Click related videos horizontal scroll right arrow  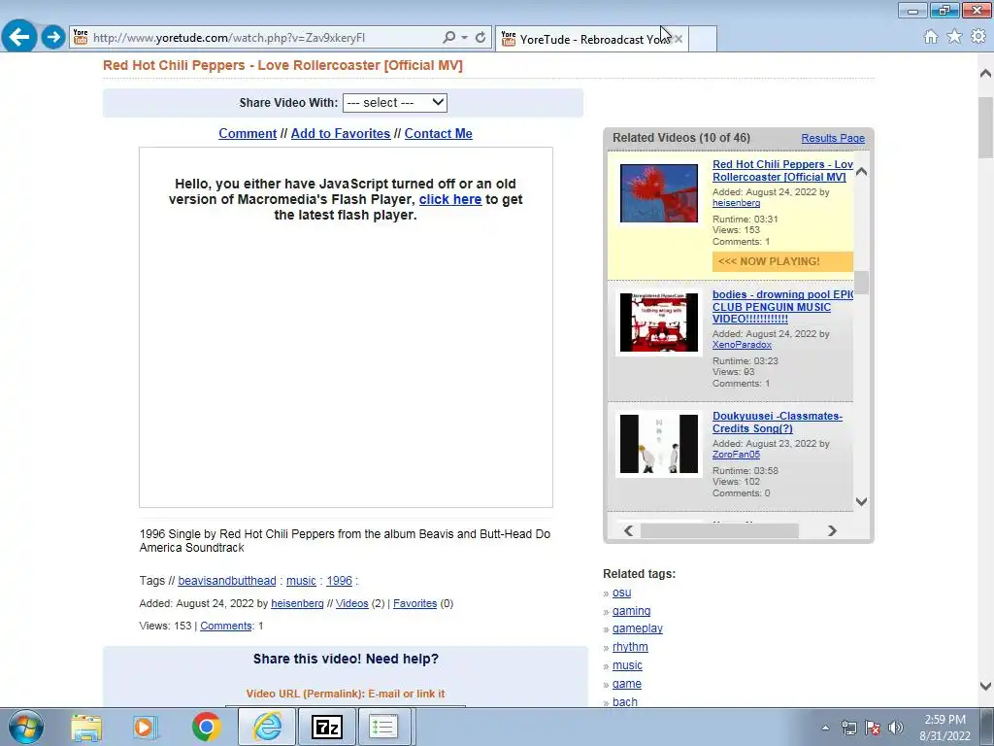(x=832, y=530)
